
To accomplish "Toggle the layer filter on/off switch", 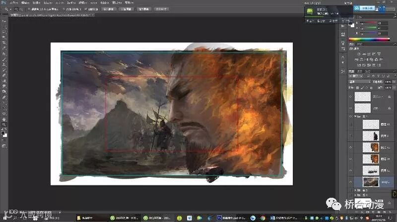I will (x=394, y=76).
